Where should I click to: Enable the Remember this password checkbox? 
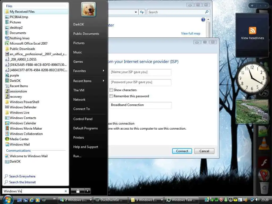point(111,96)
